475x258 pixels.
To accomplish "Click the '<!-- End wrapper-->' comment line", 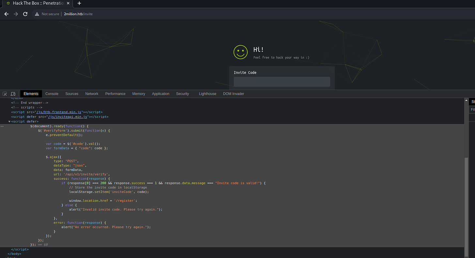I will tap(30, 103).
